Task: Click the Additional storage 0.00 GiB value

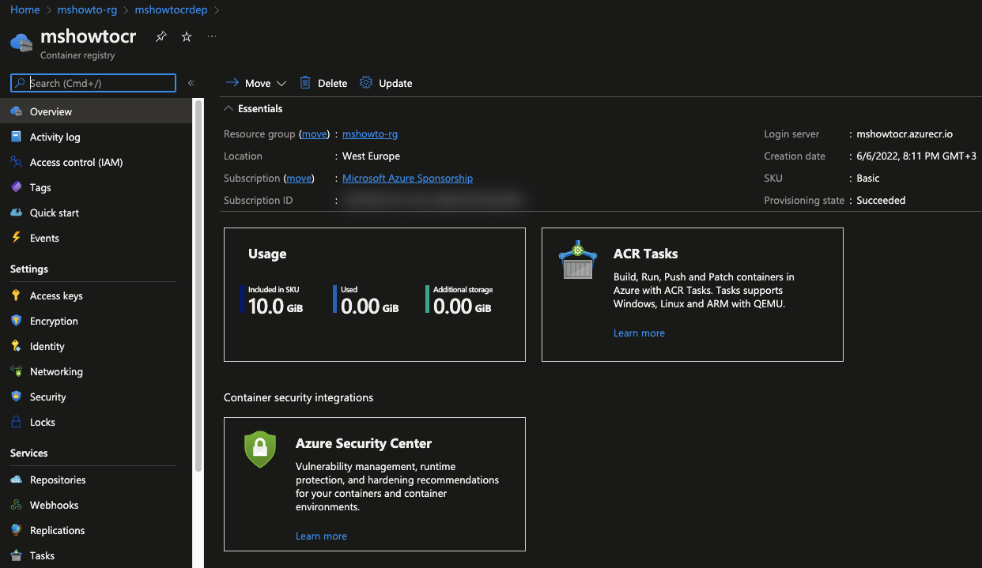Action: pos(463,307)
